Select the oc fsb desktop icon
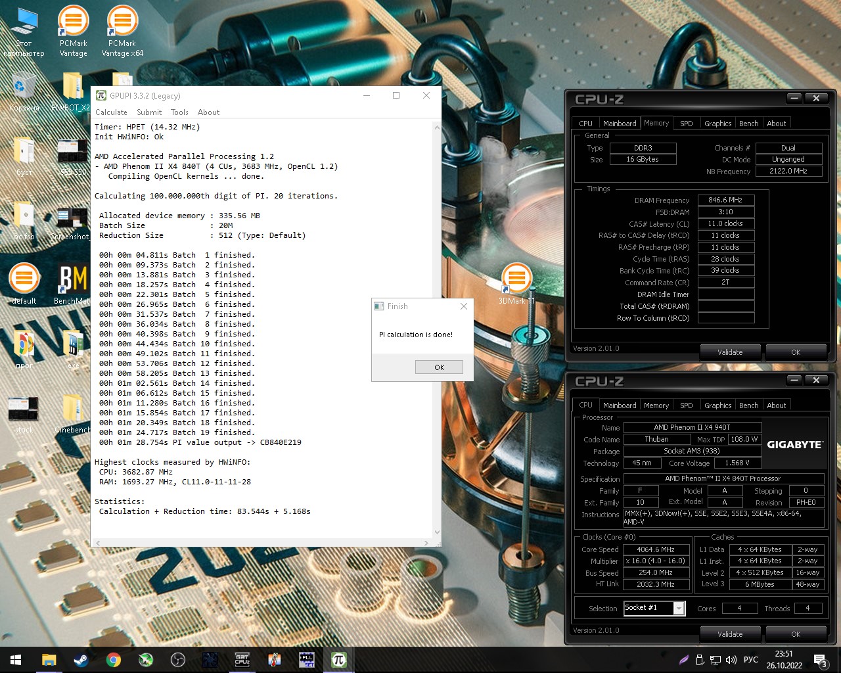 24,221
